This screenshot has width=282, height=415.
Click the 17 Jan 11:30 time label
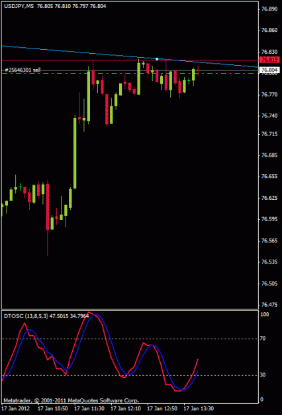[x=89, y=408]
